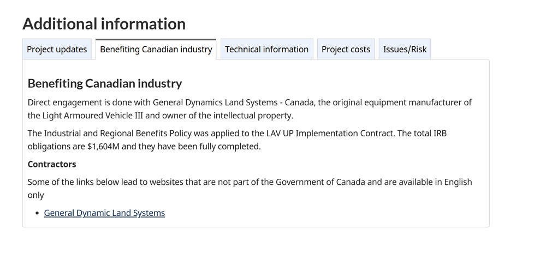546x253 pixels.
Task: Switch to the Technical information tab
Action: point(266,49)
